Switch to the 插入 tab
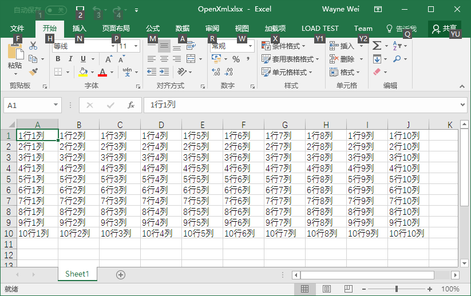The height and width of the screenshot is (296, 471). coord(80,29)
